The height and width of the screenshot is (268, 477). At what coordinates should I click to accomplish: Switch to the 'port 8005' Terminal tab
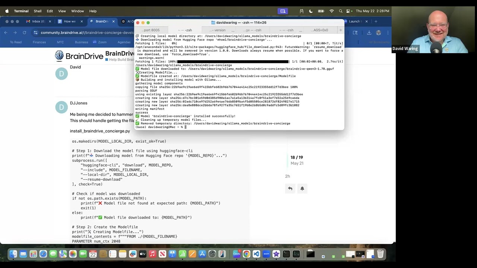[151, 30]
